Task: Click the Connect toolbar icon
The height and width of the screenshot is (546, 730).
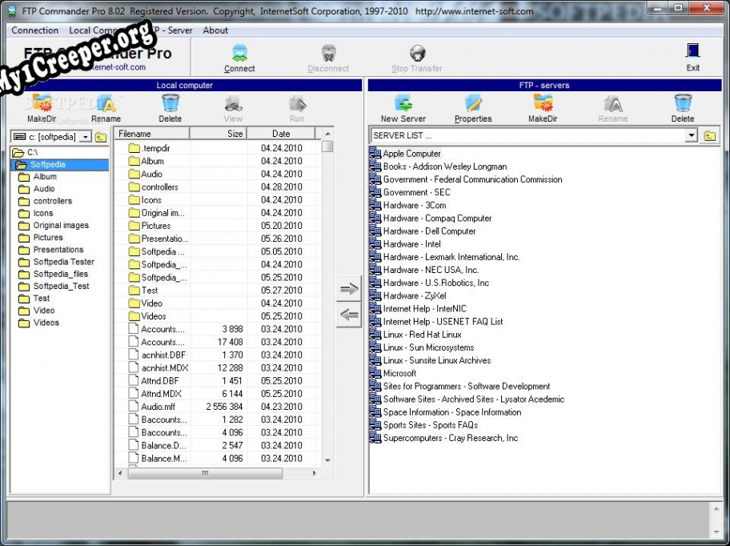Action: coord(239,54)
